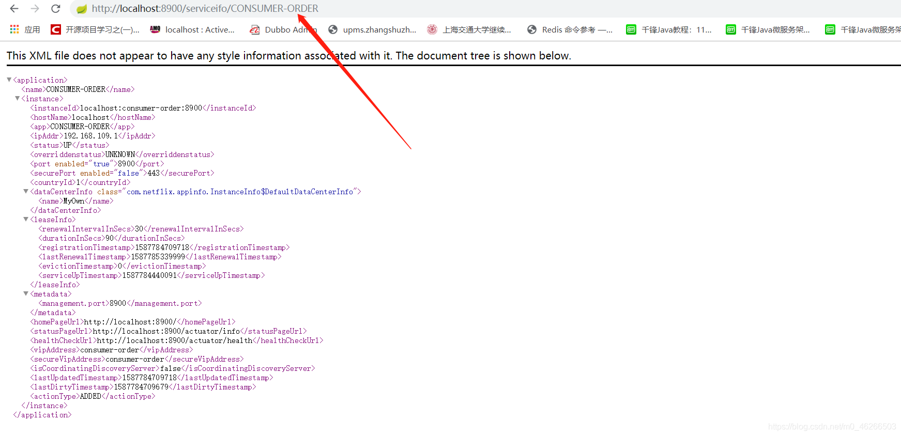
Task: Click the instanceId value localhost:consumer-order:8900
Action: pyautogui.click(x=141, y=108)
